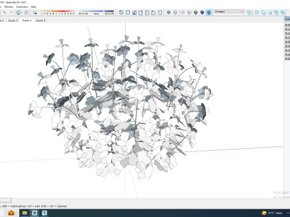Select Wireframe face style
Image resolution: width=290 pixels, height=217 pixels.
[182, 13]
